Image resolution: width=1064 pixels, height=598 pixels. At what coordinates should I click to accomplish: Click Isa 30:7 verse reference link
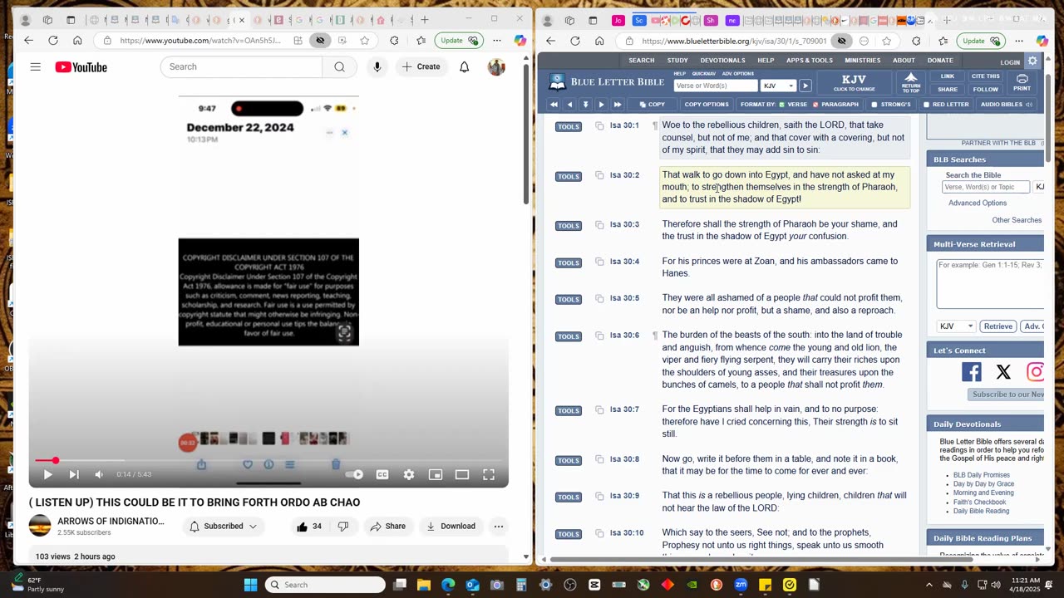[x=624, y=409]
